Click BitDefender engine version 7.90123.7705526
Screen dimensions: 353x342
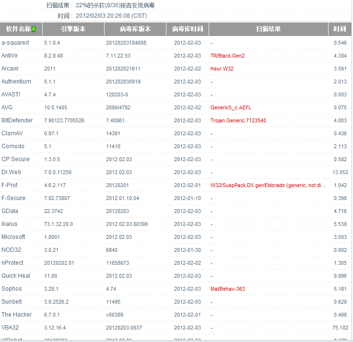pos(64,121)
